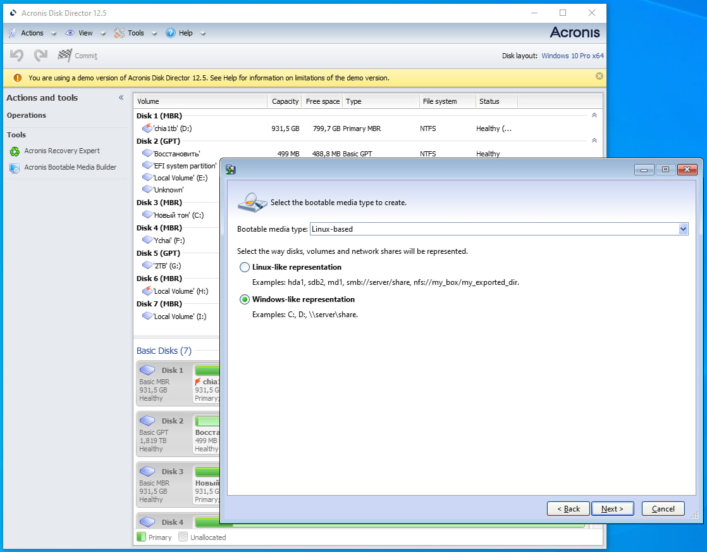Click Disk 1 green volume bar
This screenshot has height=552, width=707.
207,370
